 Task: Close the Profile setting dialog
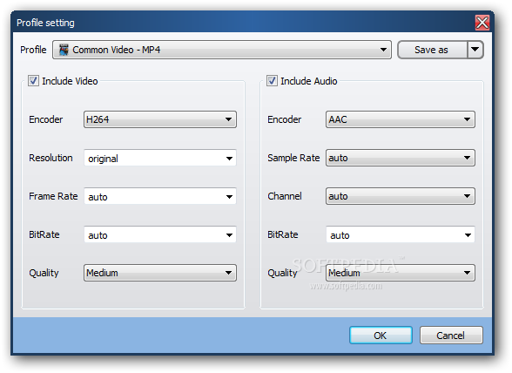coord(482,23)
